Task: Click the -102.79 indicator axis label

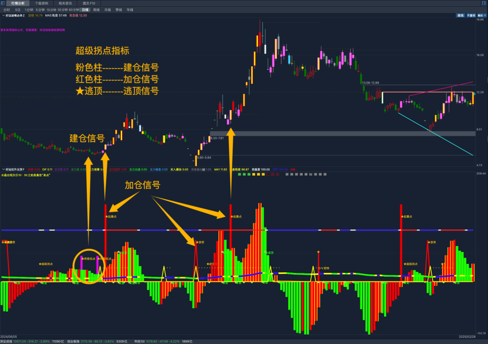Action: (481, 334)
